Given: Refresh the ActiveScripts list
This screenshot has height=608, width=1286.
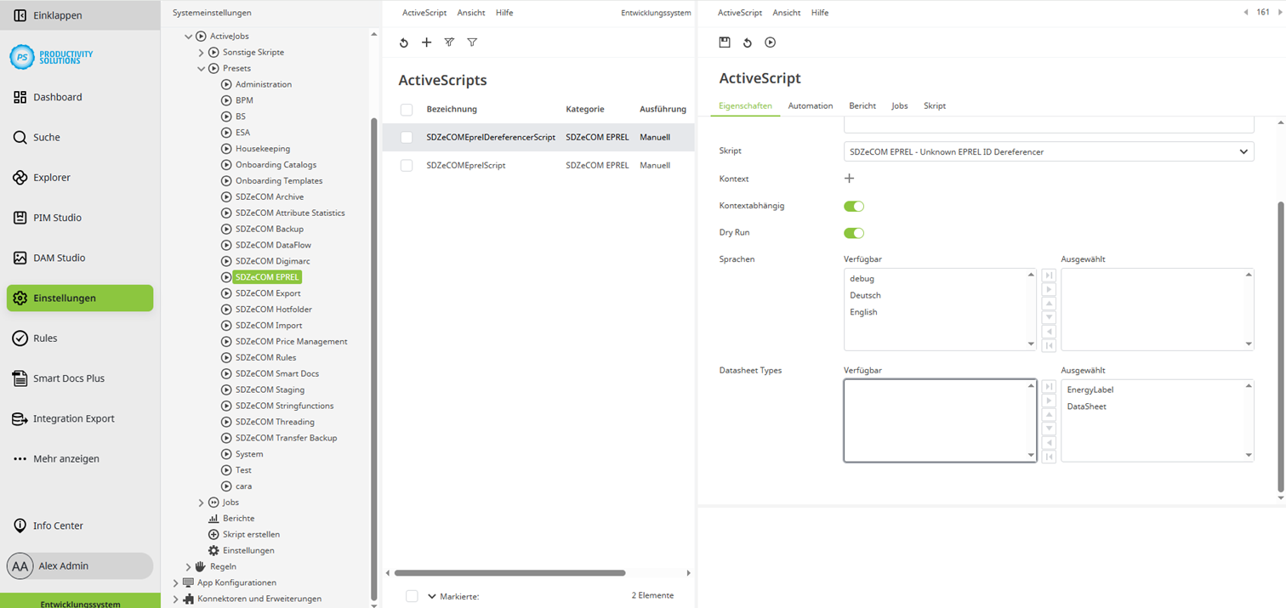Looking at the screenshot, I should 404,42.
